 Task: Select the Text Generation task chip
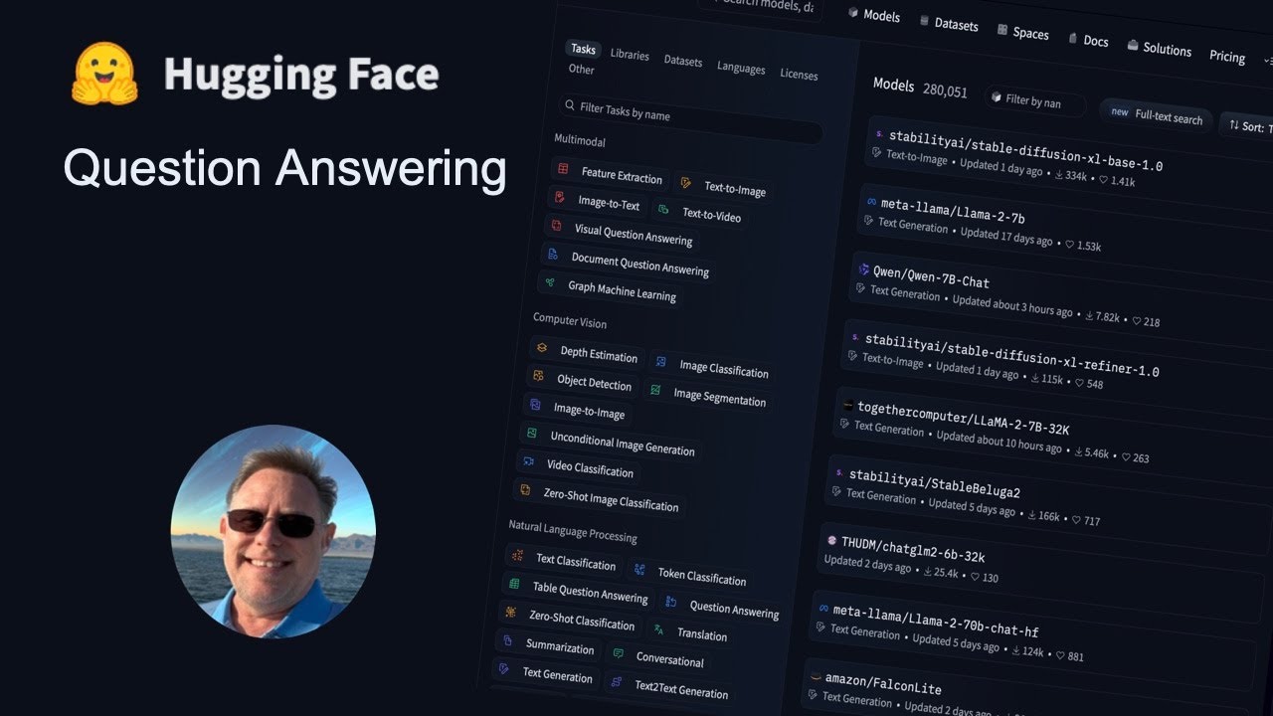click(546, 673)
